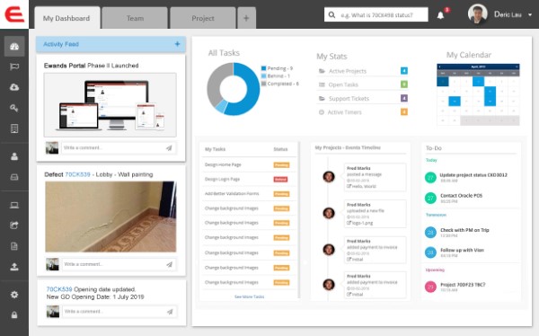Click Support Tickets stat row
The height and width of the screenshot is (336, 539).
pyautogui.click(x=362, y=98)
